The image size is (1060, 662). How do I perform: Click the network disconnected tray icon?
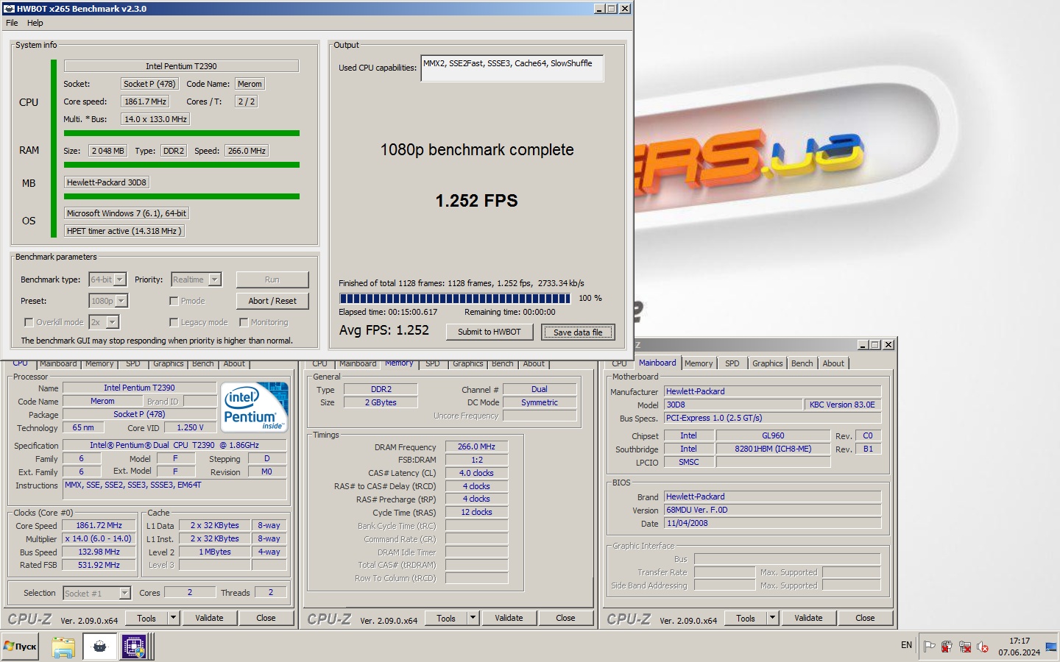coord(964,647)
